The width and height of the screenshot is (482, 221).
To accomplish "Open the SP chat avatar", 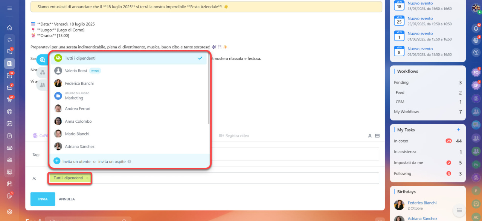I will coord(476,85).
